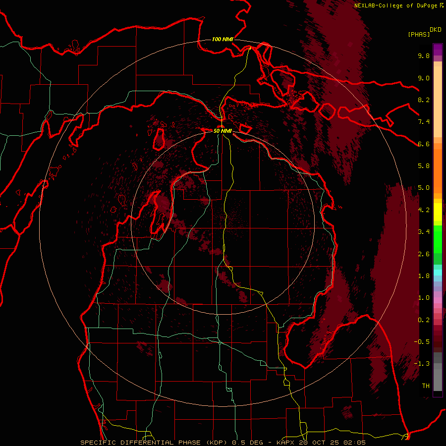Pick the purple top color bar segment
446x446 pixels.
tap(438, 50)
